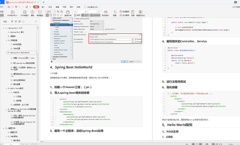This screenshot has width=240, height=145.
Task: Click the print icon in quick toolbar
Action: coord(16,7)
